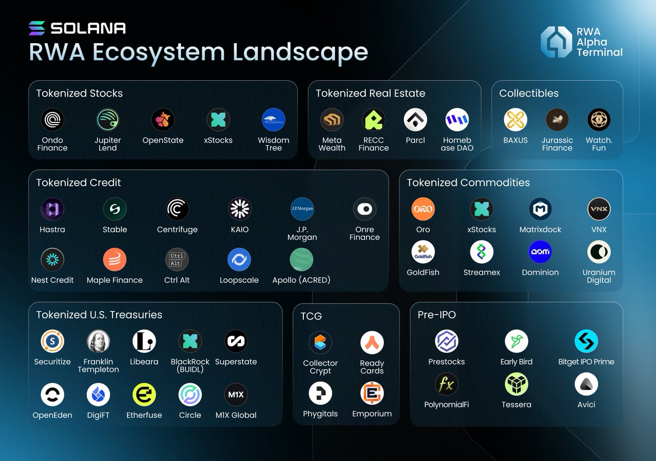The image size is (656, 461).
Task: Click the OpenEden icon
Action: (x=52, y=394)
